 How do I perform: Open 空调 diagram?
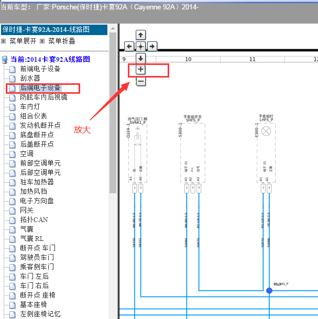coord(27,153)
